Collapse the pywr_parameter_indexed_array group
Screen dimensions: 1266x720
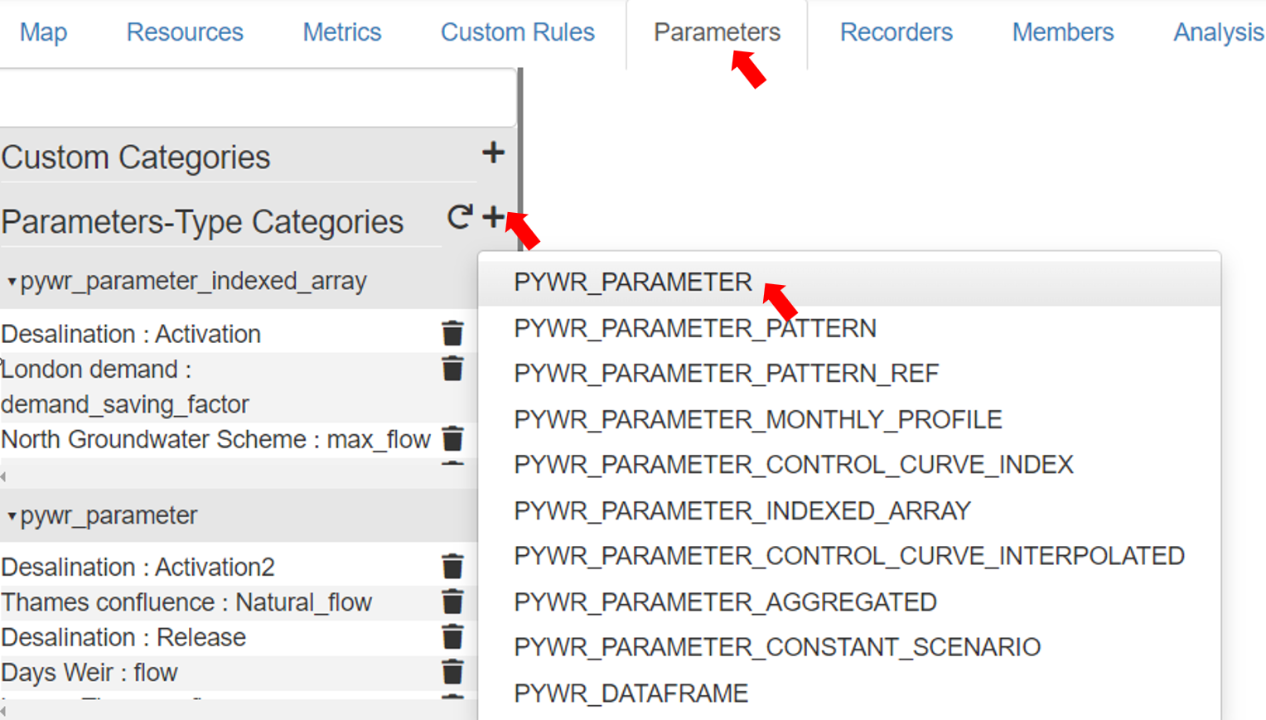coord(12,282)
